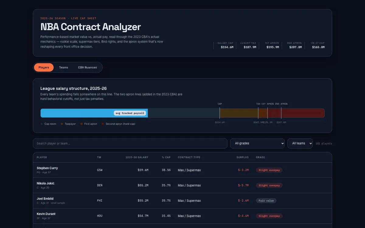Click the '26-27 CAP $165.0M stat
Image resolution: width=365 pixels, height=228 pixels.
pyautogui.click(x=318, y=45)
